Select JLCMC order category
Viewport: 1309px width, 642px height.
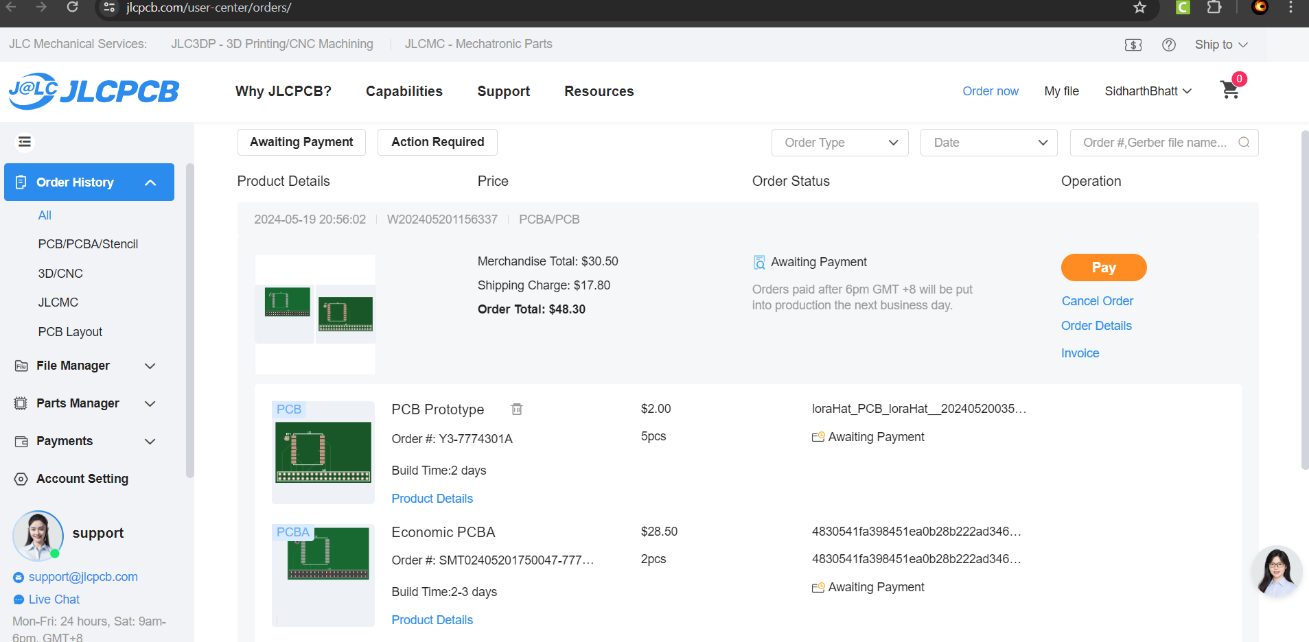click(58, 302)
